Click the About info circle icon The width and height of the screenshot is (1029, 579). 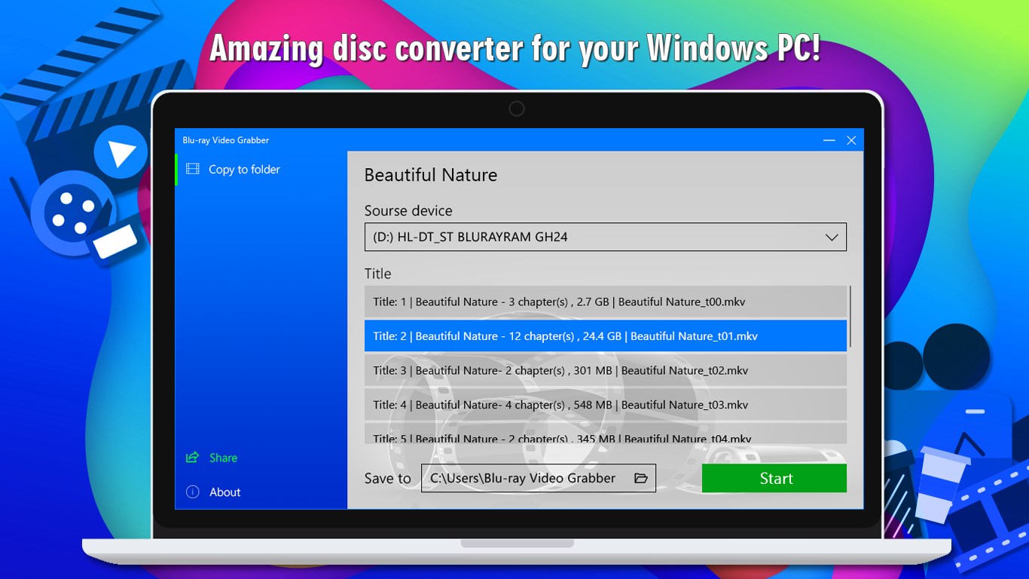click(193, 492)
